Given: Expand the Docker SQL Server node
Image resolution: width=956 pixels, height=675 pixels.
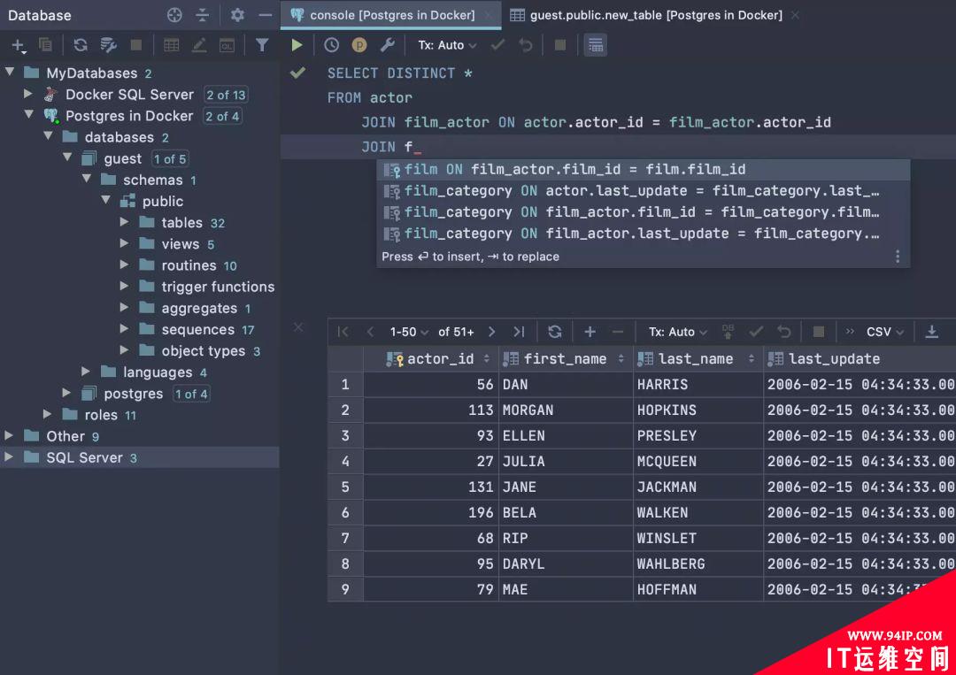Looking at the screenshot, I should pos(28,94).
